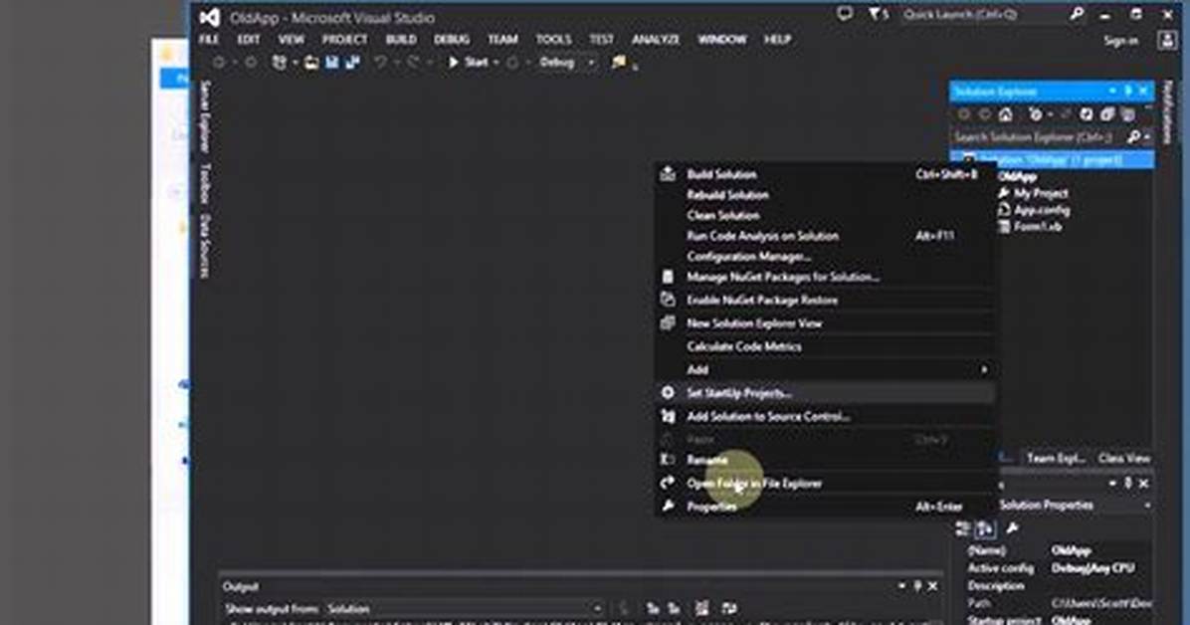This screenshot has width=1190, height=625.
Task: Select App.config in Solution Explorer
Action: pos(1041,210)
